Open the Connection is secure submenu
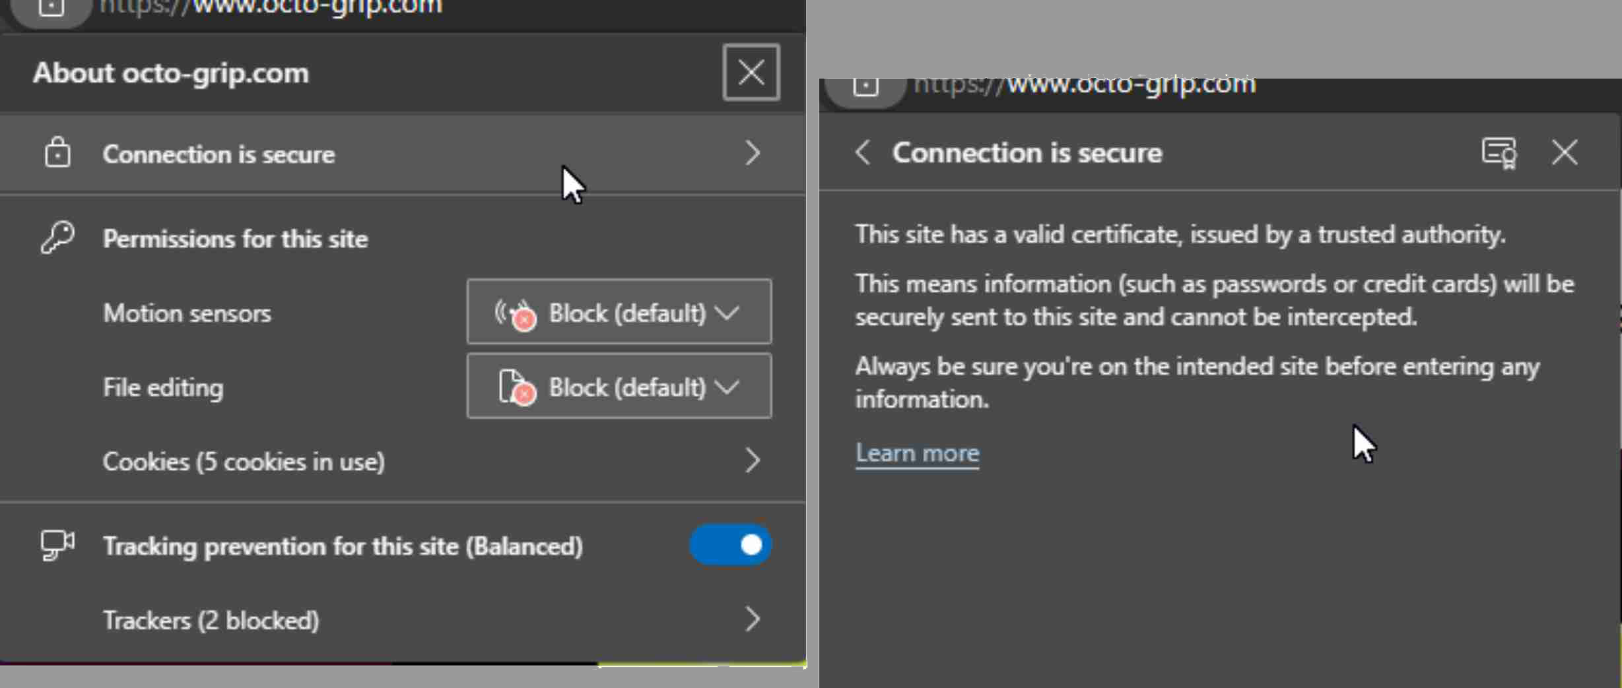Screen dimensions: 1622x688 click(396, 153)
